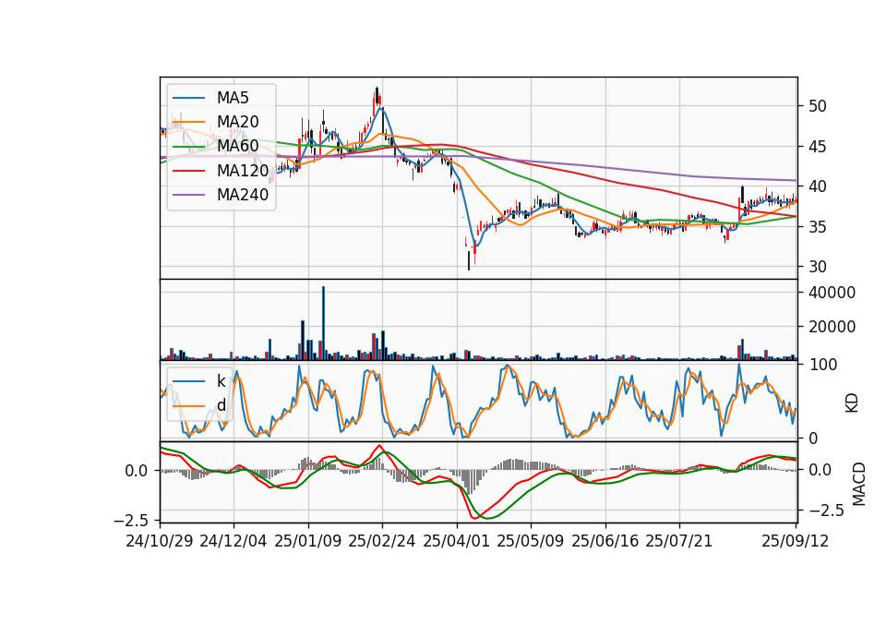
Task: Select the 25/02/24 date label
Action: pyautogui.click(x=382, y=541)
